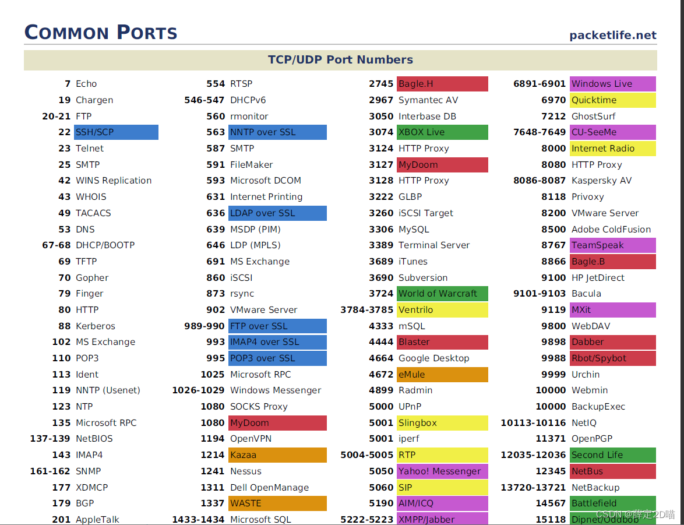Select the Google Desktop entry

433,358
